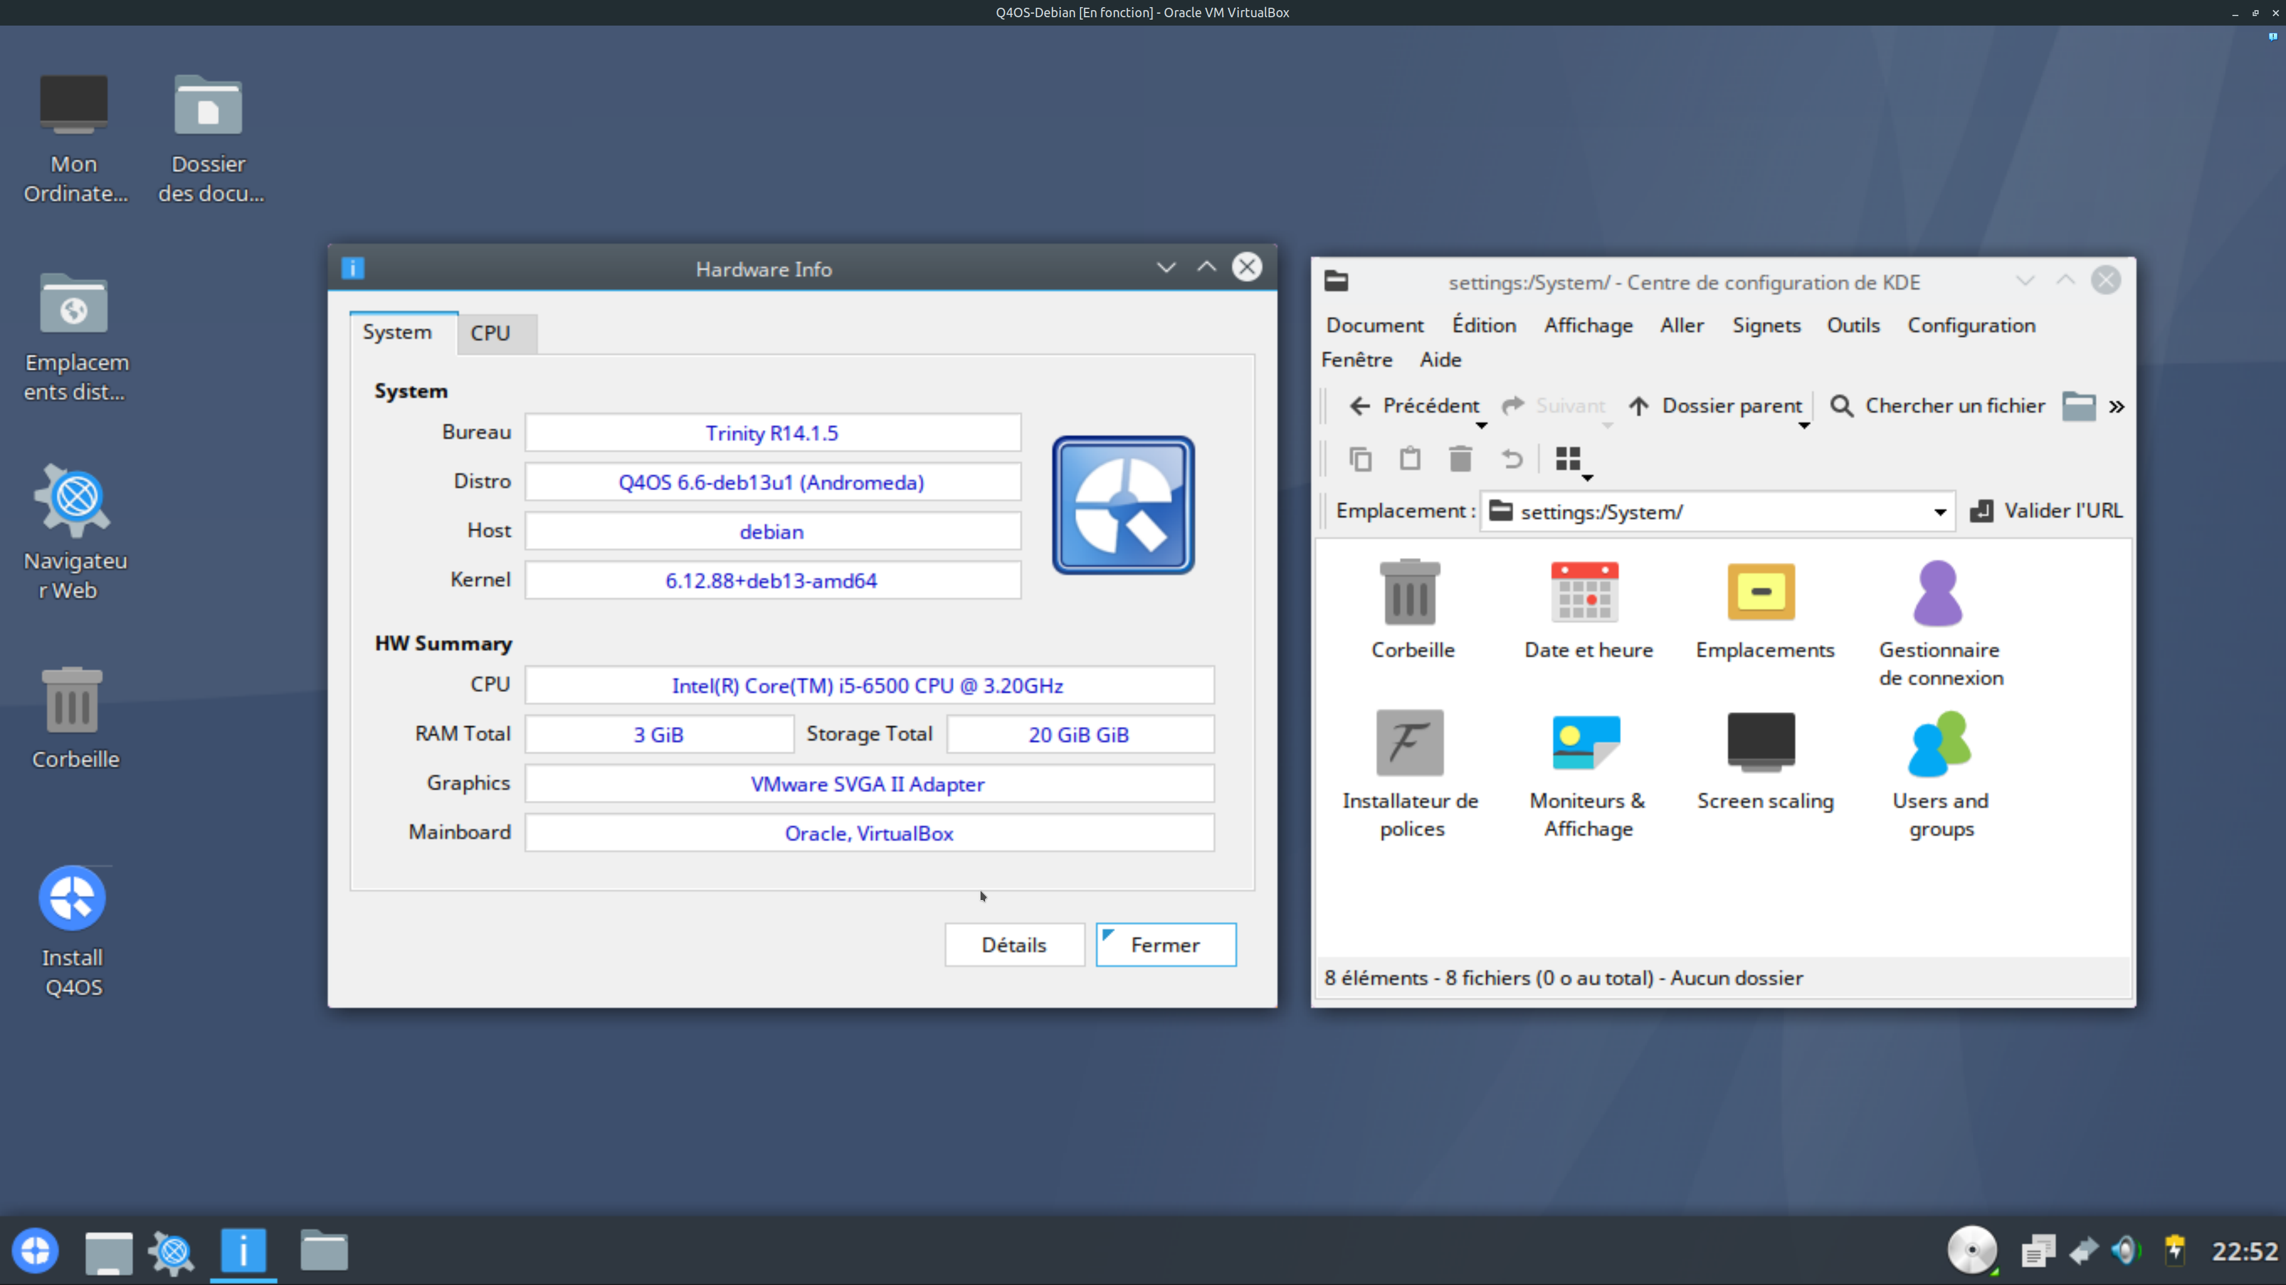The image size is (2286, 1285).
Task: Open Dossier des documents desktop icon
Action: (x=210, y=139)
